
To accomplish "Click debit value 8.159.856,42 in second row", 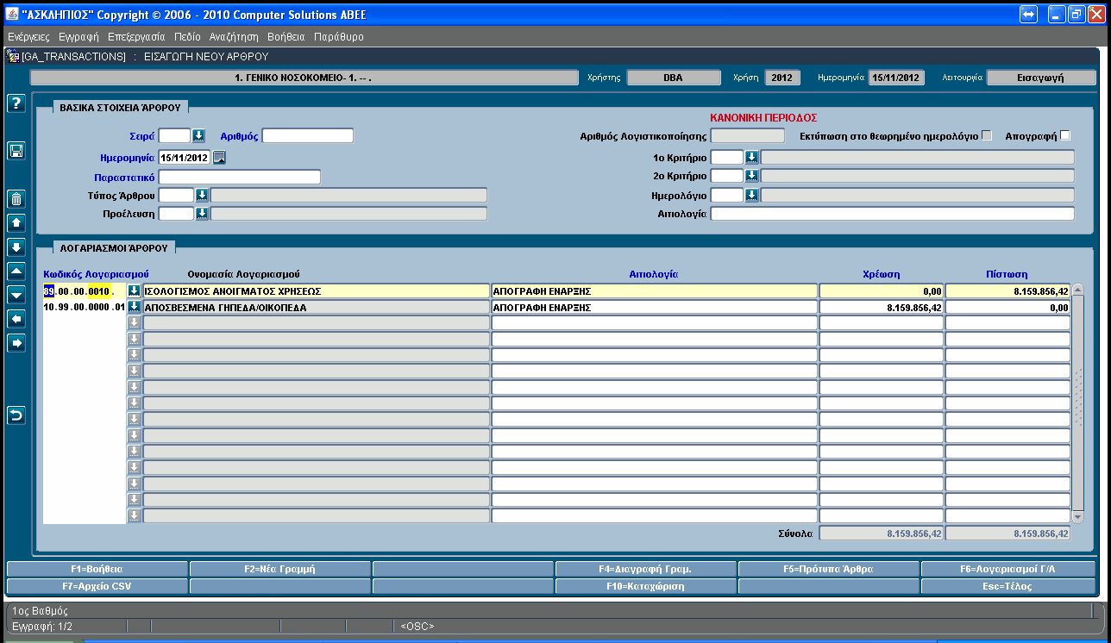I will click(x=882, y=307).
